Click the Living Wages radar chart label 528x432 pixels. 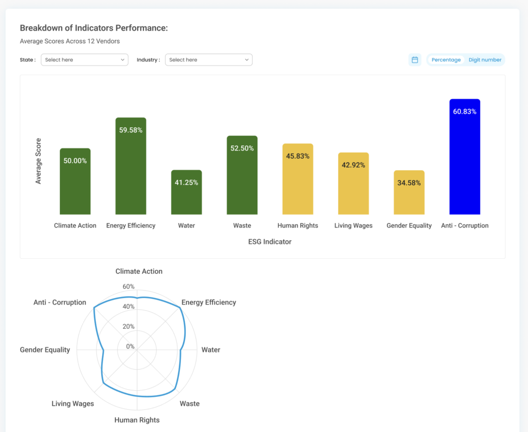point(73,404)
